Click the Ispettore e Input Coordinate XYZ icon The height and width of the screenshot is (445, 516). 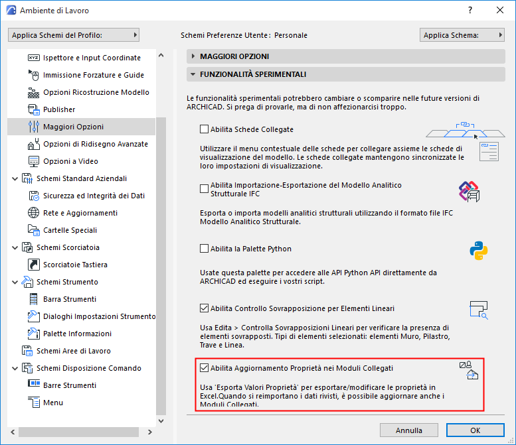coord(34,58)
